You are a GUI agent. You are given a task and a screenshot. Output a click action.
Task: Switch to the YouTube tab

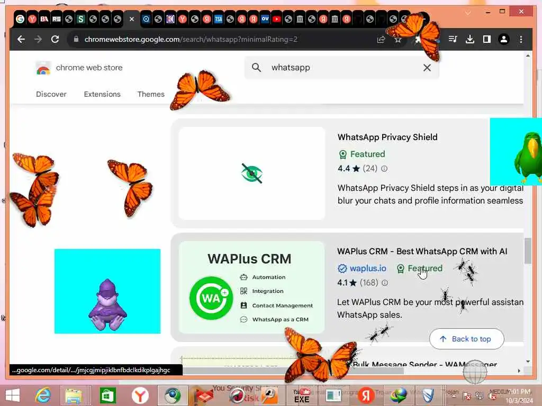(276, 19)
